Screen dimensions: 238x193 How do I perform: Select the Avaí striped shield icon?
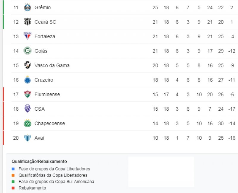pyautogui.click(x=27, y=138)
